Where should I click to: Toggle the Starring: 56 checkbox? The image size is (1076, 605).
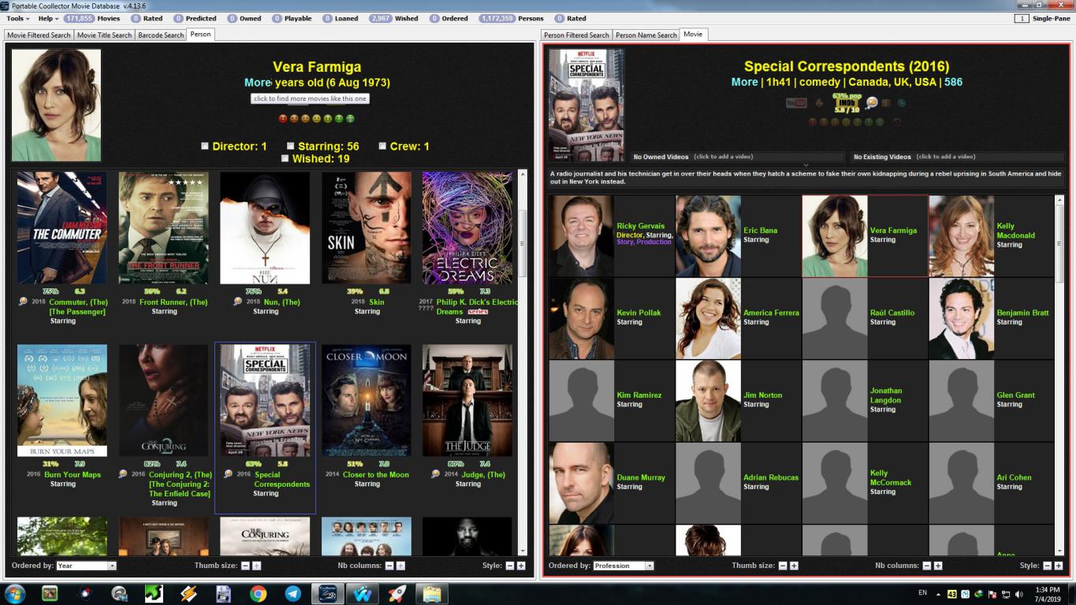point(290,146)
